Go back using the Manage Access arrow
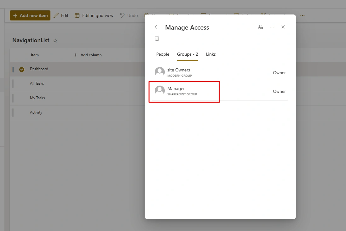 (x=157, y=27)
